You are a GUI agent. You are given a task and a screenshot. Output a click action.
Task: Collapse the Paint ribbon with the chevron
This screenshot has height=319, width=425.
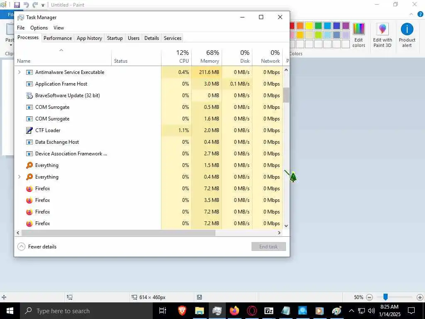point(411,15)
